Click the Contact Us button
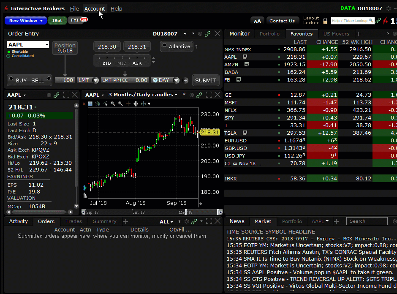Screen dimensions: 397x294 [x=282, y=21]
